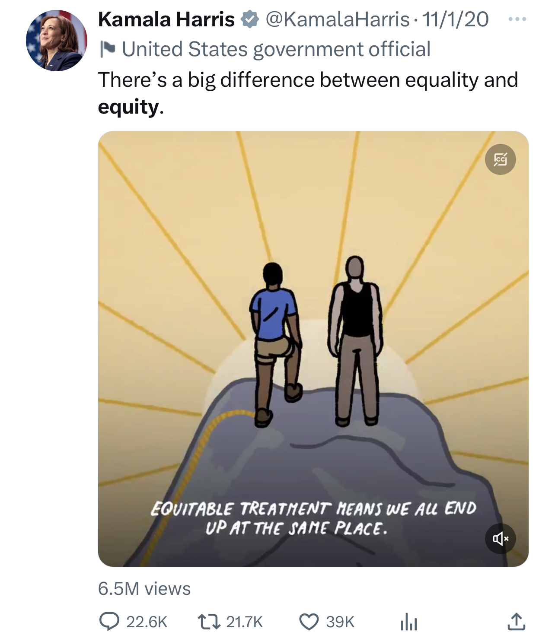The image size is (555, 632).
Task: Unmute the video with speaker icon
Action: pos(500,538)
